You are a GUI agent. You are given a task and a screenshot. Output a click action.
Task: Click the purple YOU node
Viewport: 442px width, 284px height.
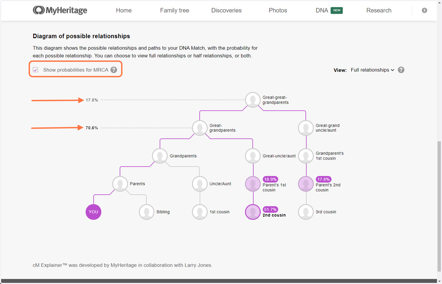94,212
